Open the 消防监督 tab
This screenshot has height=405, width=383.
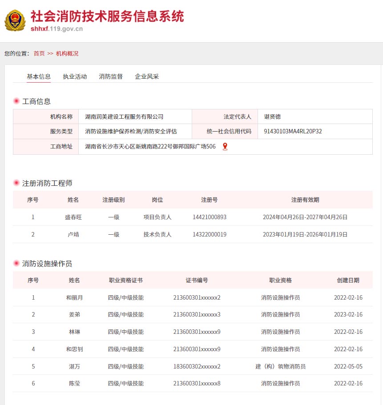[111, 76]
